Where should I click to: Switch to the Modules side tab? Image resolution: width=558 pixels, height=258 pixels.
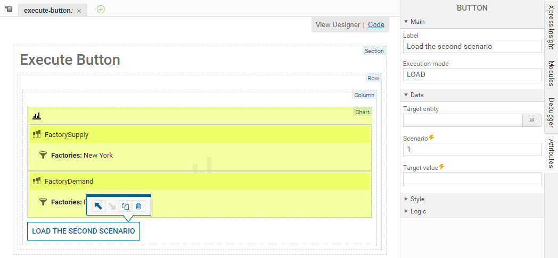coord(551,74)
